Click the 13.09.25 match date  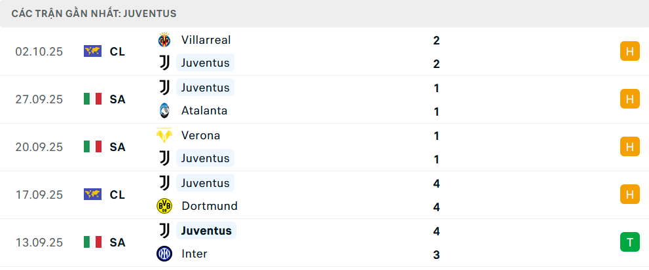(39, 242)
